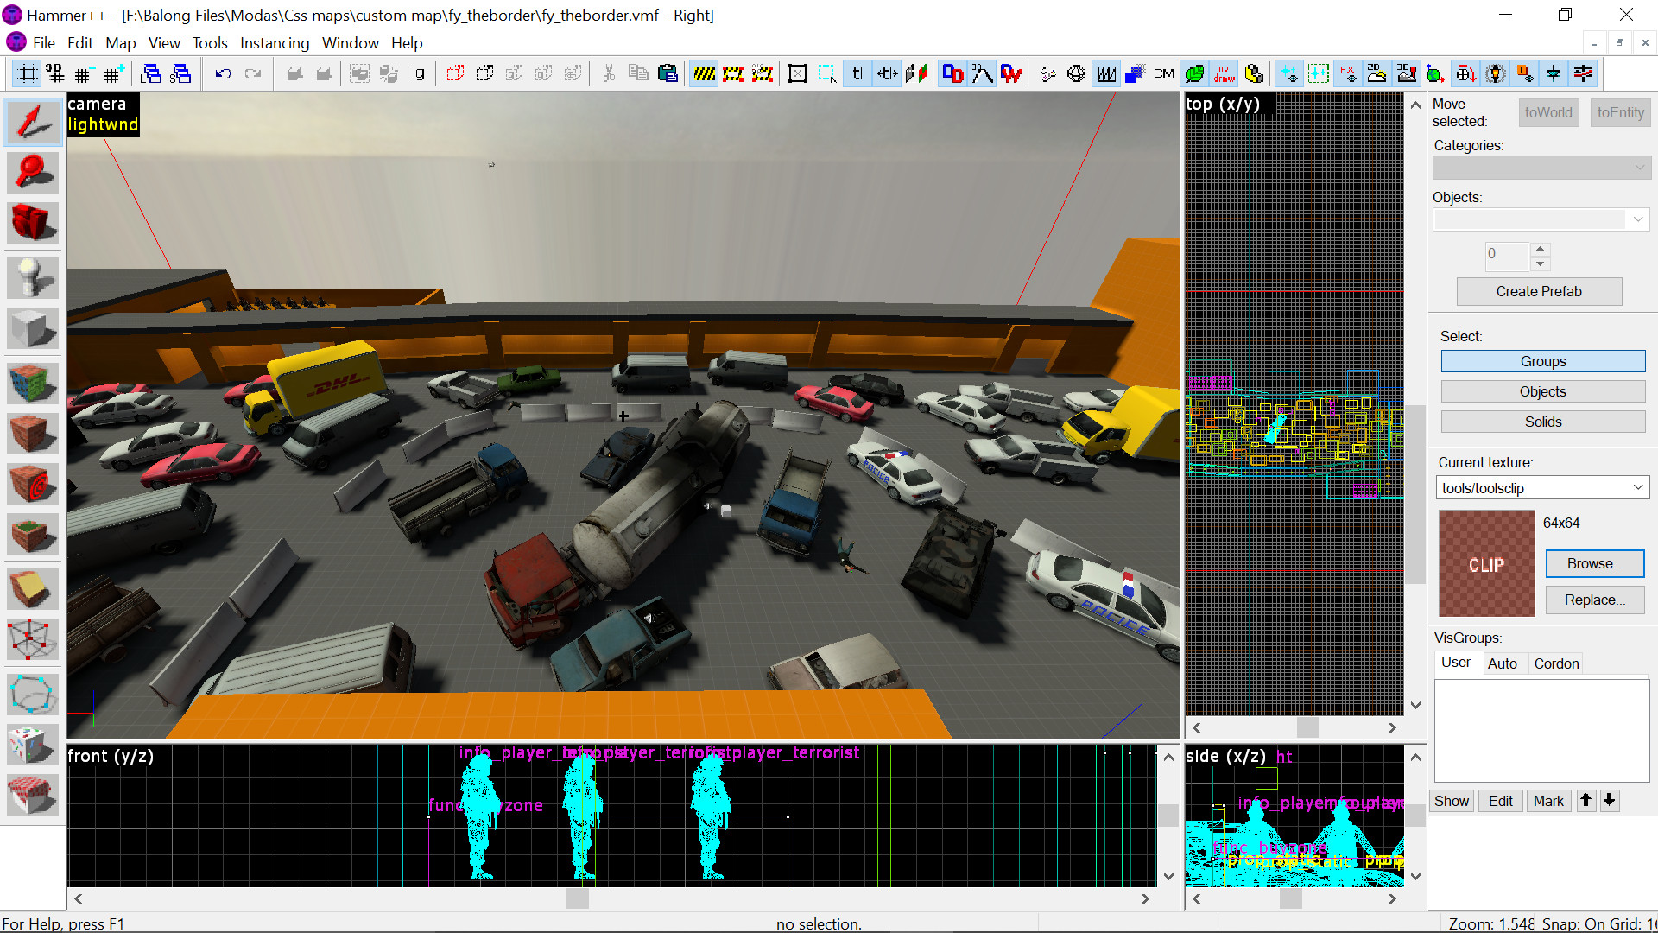Select the Block creation tool
Viewport: 1658px width, 933px height.
(x=32, y=329)
